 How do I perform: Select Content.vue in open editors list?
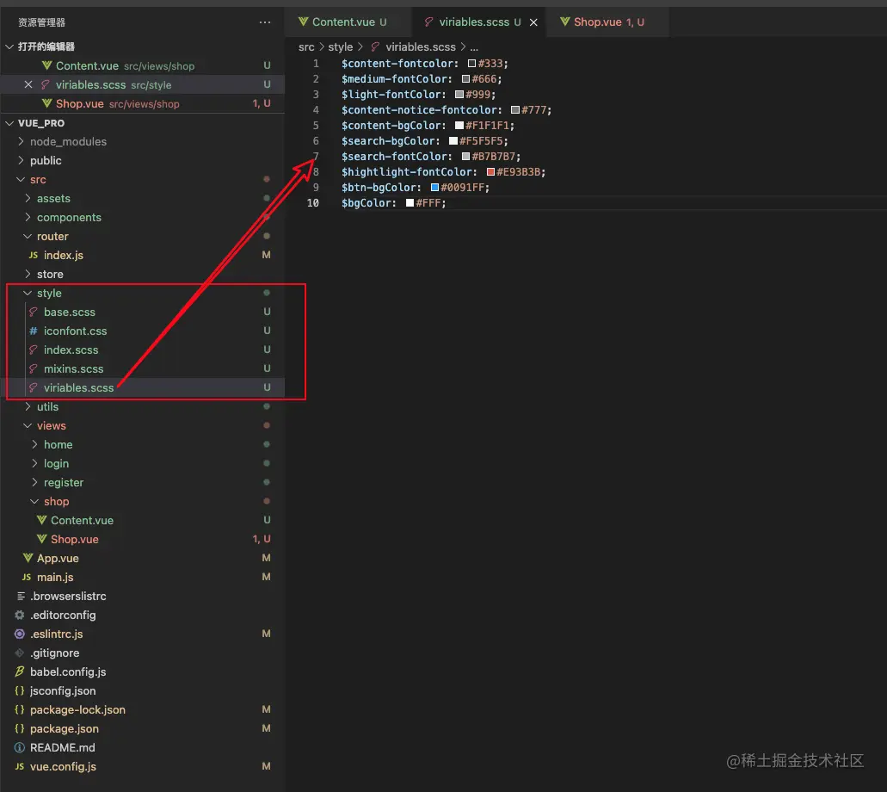(x=143, y=65)
